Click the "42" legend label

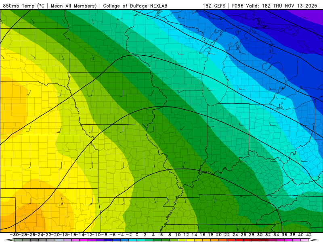click(309, 235)
